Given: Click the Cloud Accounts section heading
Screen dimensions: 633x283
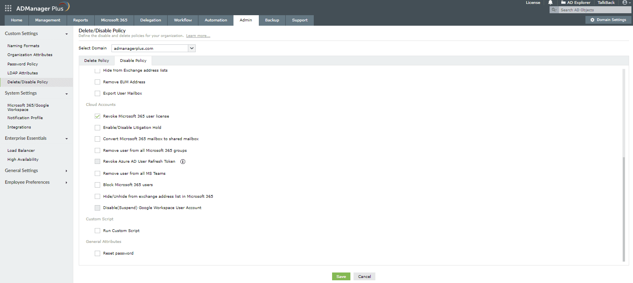Looking at the screenshot, I should click(101, 105).
